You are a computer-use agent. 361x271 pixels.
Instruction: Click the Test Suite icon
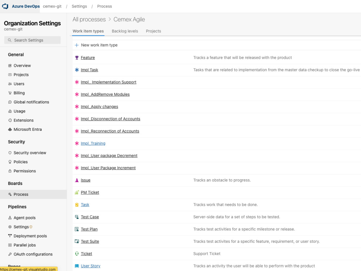coord(77,241)
